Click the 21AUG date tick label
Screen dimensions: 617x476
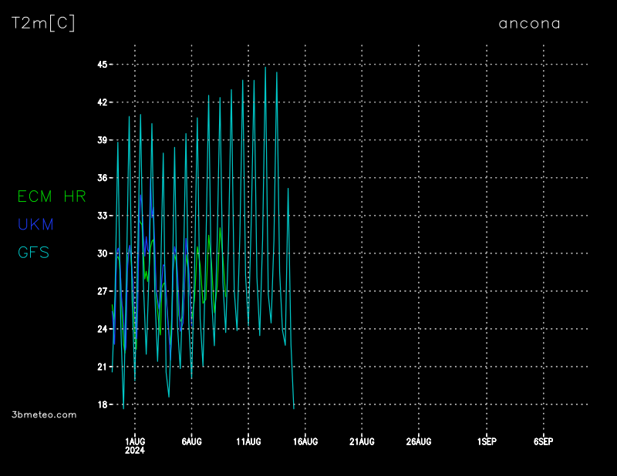362,441
